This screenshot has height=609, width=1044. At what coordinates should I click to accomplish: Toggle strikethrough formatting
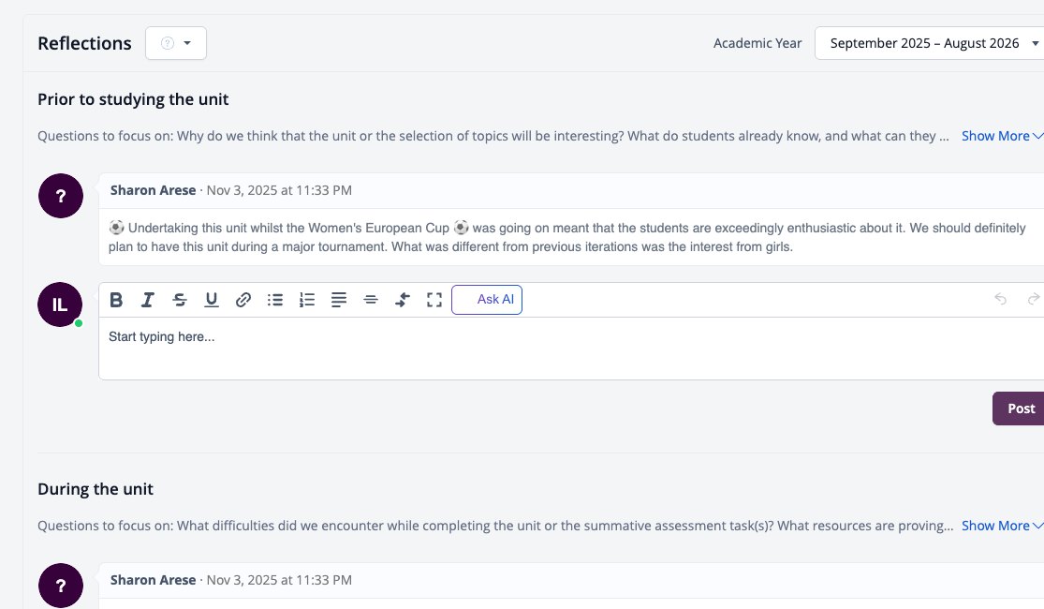[179, 300]
